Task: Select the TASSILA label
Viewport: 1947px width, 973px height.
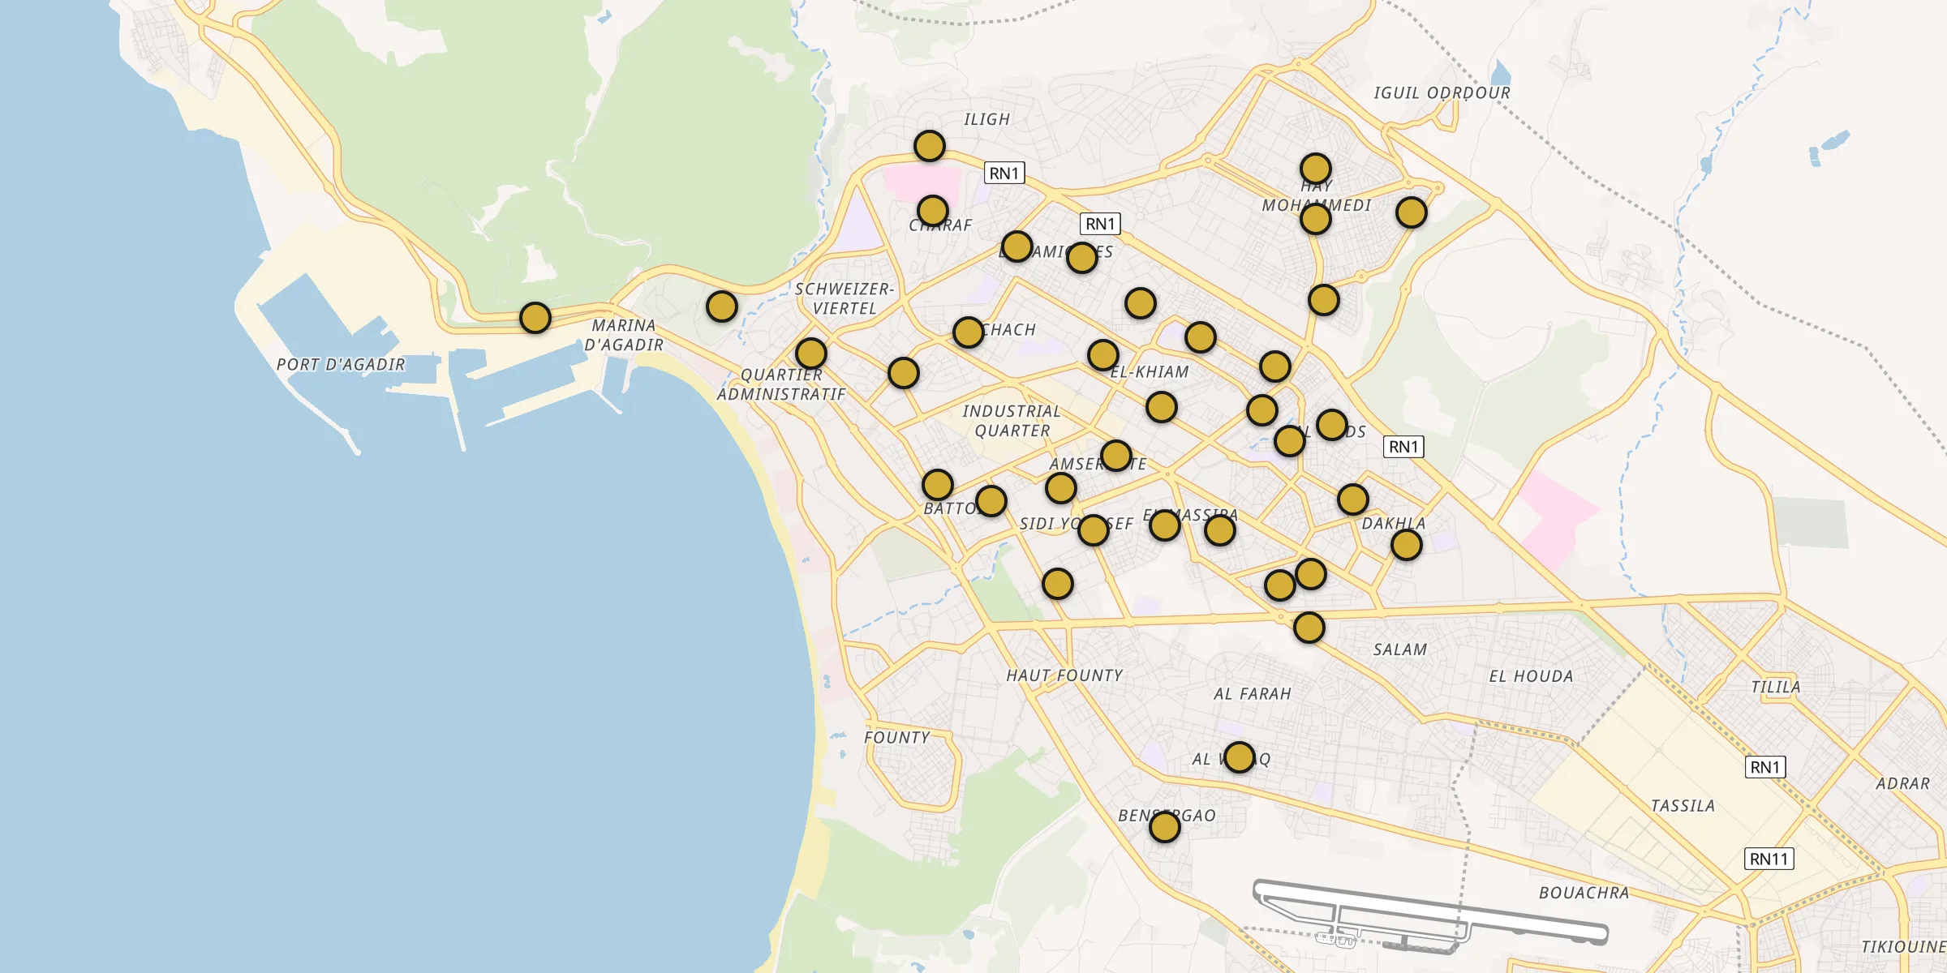Action: pos(1683,806)
